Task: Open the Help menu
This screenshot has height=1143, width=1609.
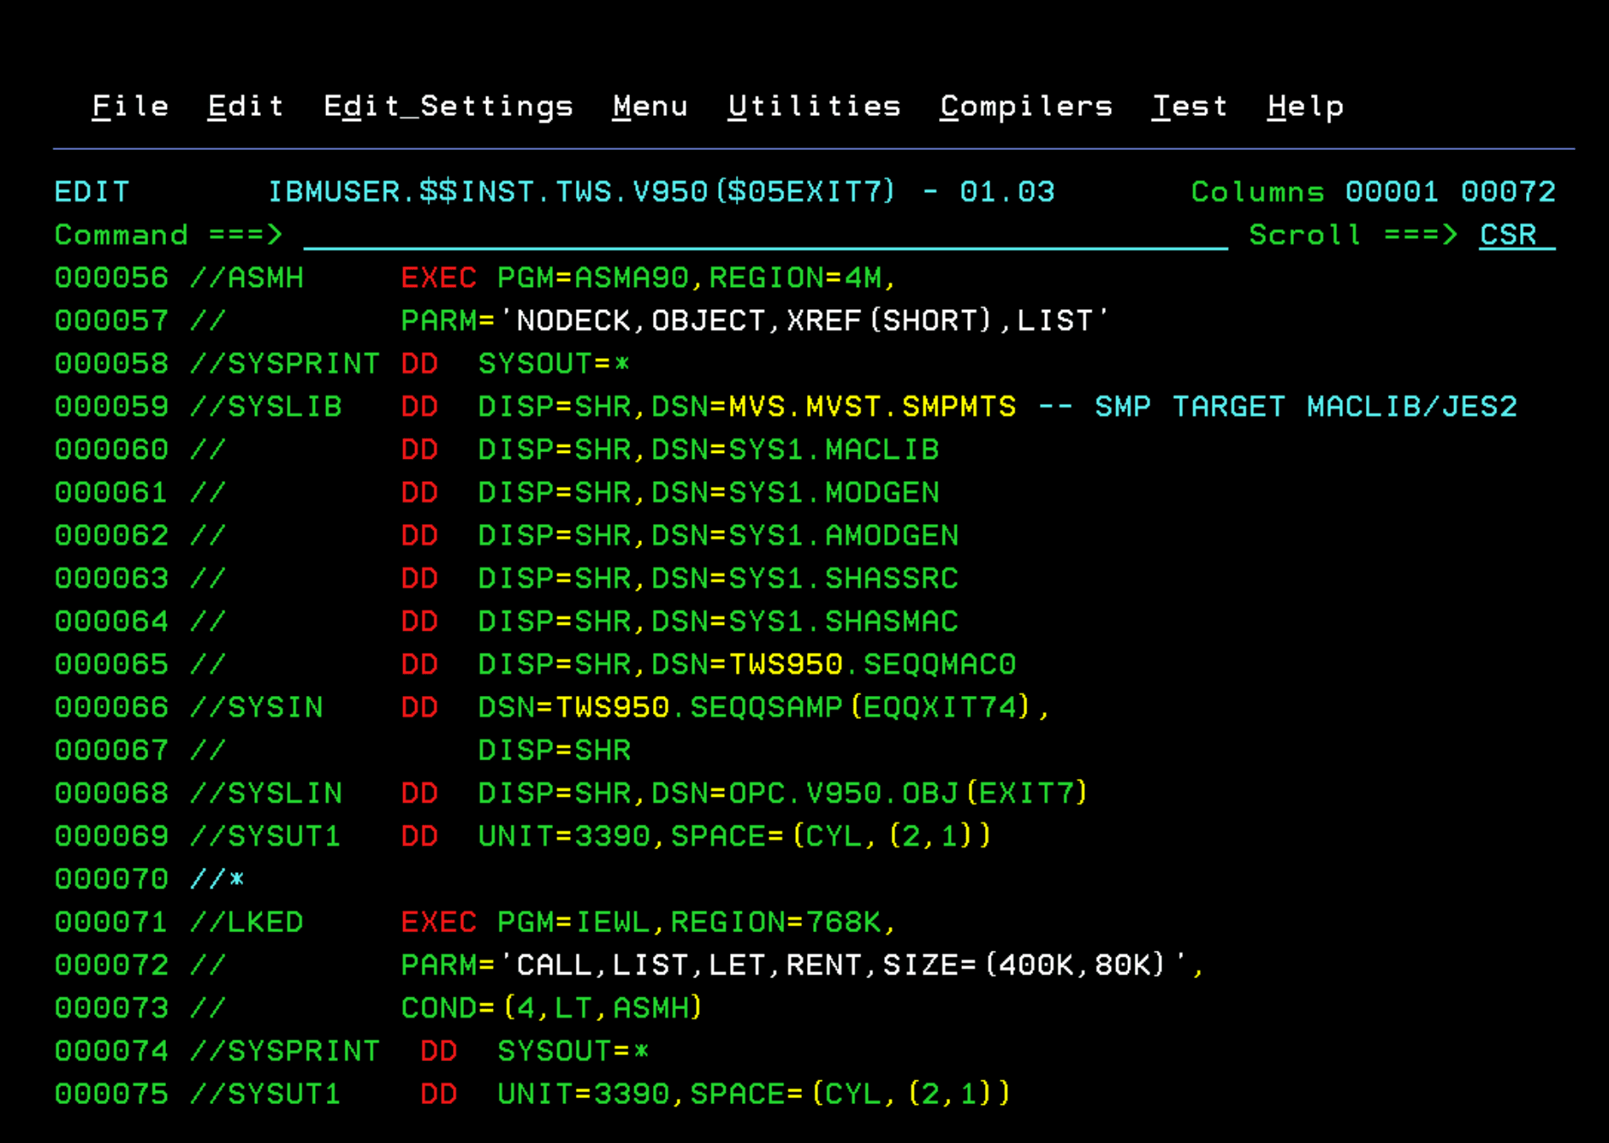Action: (1305, 107)
